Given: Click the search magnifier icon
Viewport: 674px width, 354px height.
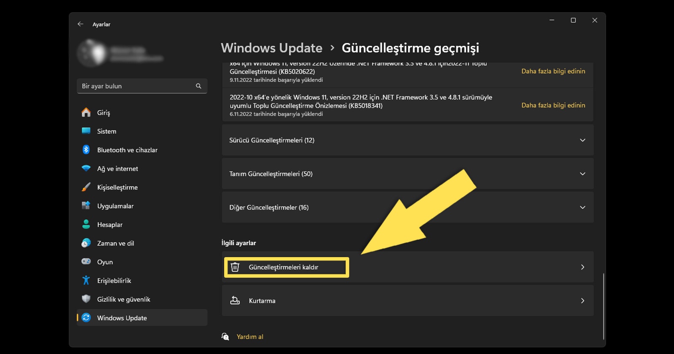Looking at the screenshot, I should [x=198, y=86].
